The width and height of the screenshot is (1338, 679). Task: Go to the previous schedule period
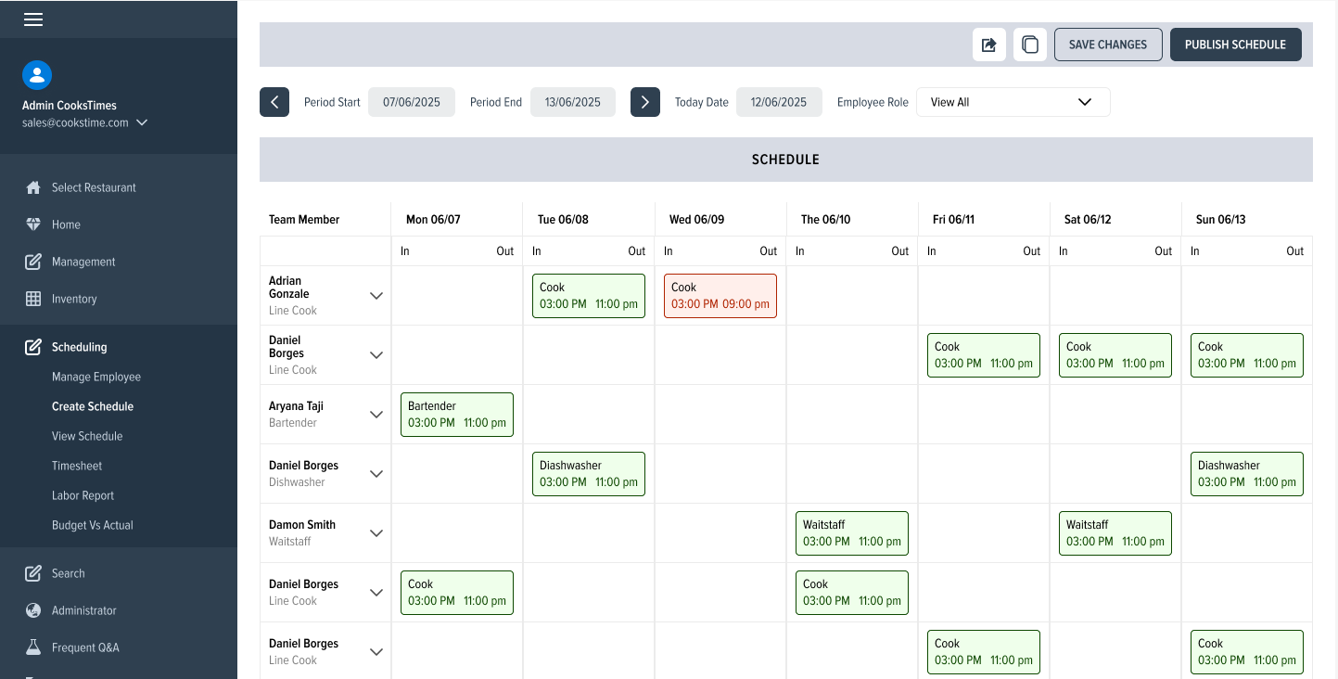[x=274, y=102]
